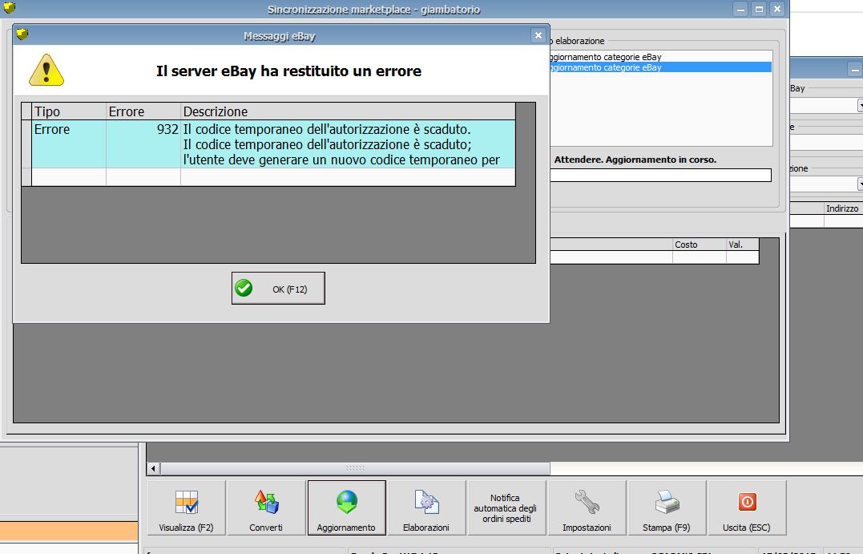This screenshot has width=863, height=554.
Task: Maximize the Sincronizzazione marketplace window
Action: click(x=759, y=10)
